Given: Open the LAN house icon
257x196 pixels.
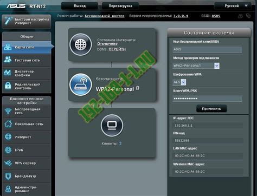Looking at the screenshot, I should (x=8, y=124).
